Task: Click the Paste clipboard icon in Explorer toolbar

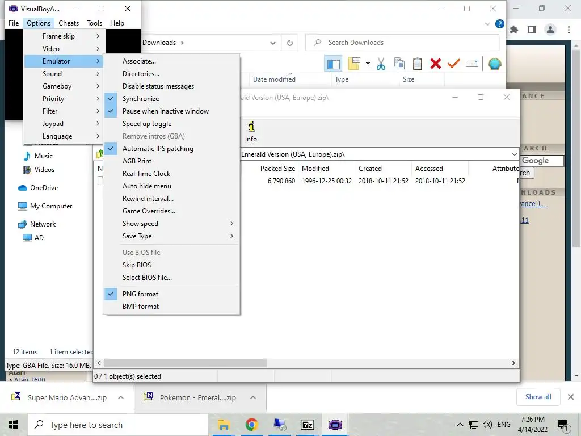Action: [x=417, y=64]
